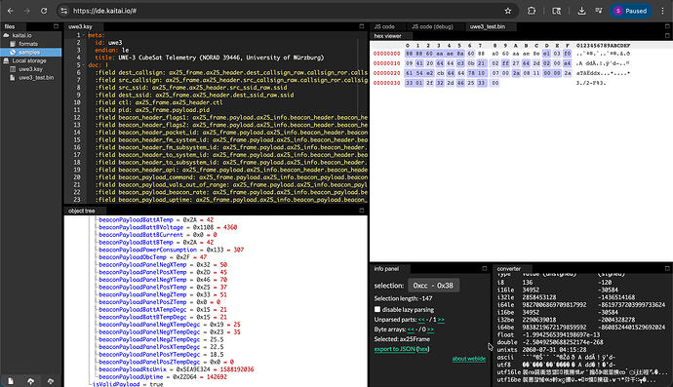Select the info panel tab

386,269
